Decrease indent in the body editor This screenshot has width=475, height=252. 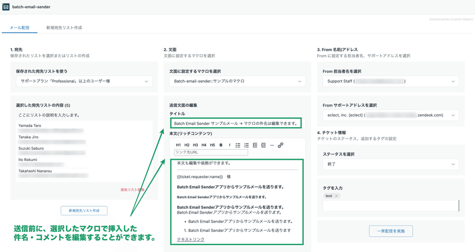tap(263, 145)
